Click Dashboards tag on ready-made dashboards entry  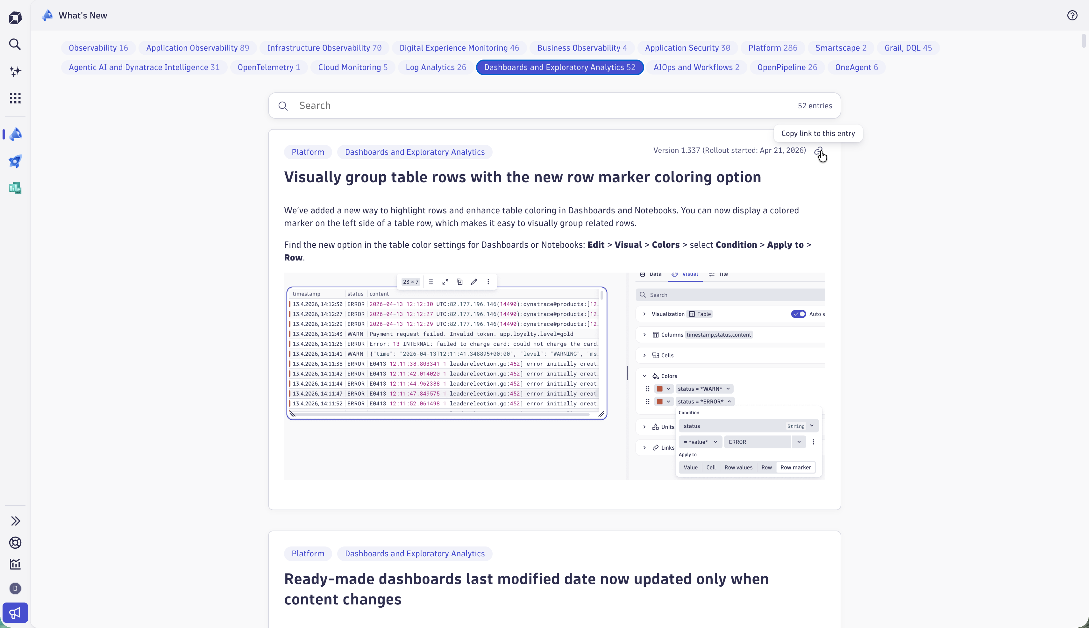(x=415, y=553)
